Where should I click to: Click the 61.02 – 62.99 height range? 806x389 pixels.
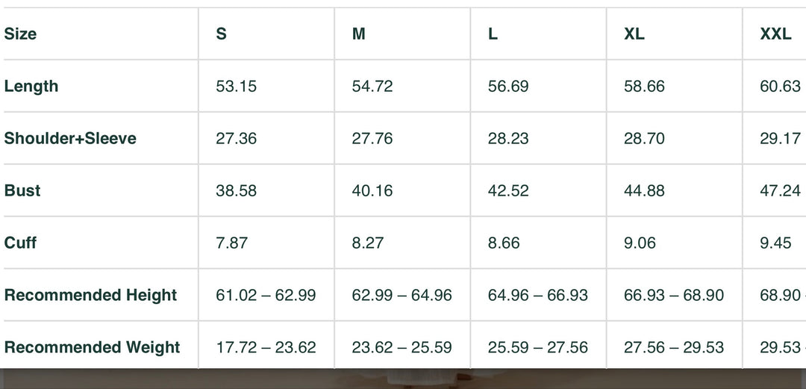tap(266, 296)
